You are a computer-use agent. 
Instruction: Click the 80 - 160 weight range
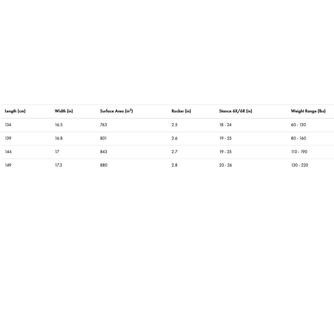[x=298, y=138]
